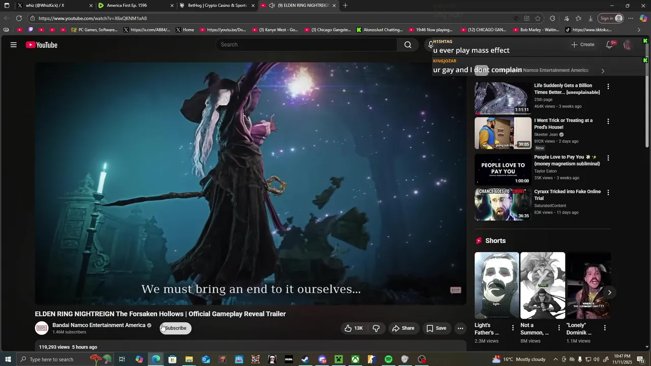Open the browser settings ellipsis menu

[x=631, y=18]
